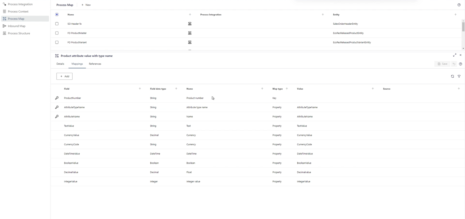The height and width of the screenshot is (219, 465).
Task: Sort by Process Integration column arrow
Action: coord(323,15)
